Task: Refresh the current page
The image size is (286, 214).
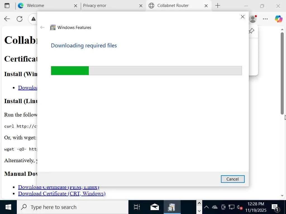Action: 20,19
